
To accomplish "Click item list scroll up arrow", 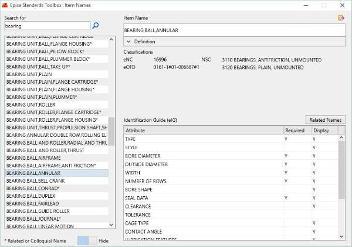I will point(111,40).
